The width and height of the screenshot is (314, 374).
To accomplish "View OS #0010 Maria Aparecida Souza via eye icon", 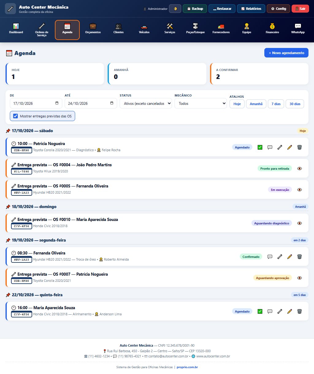I will tap(300, 223).
